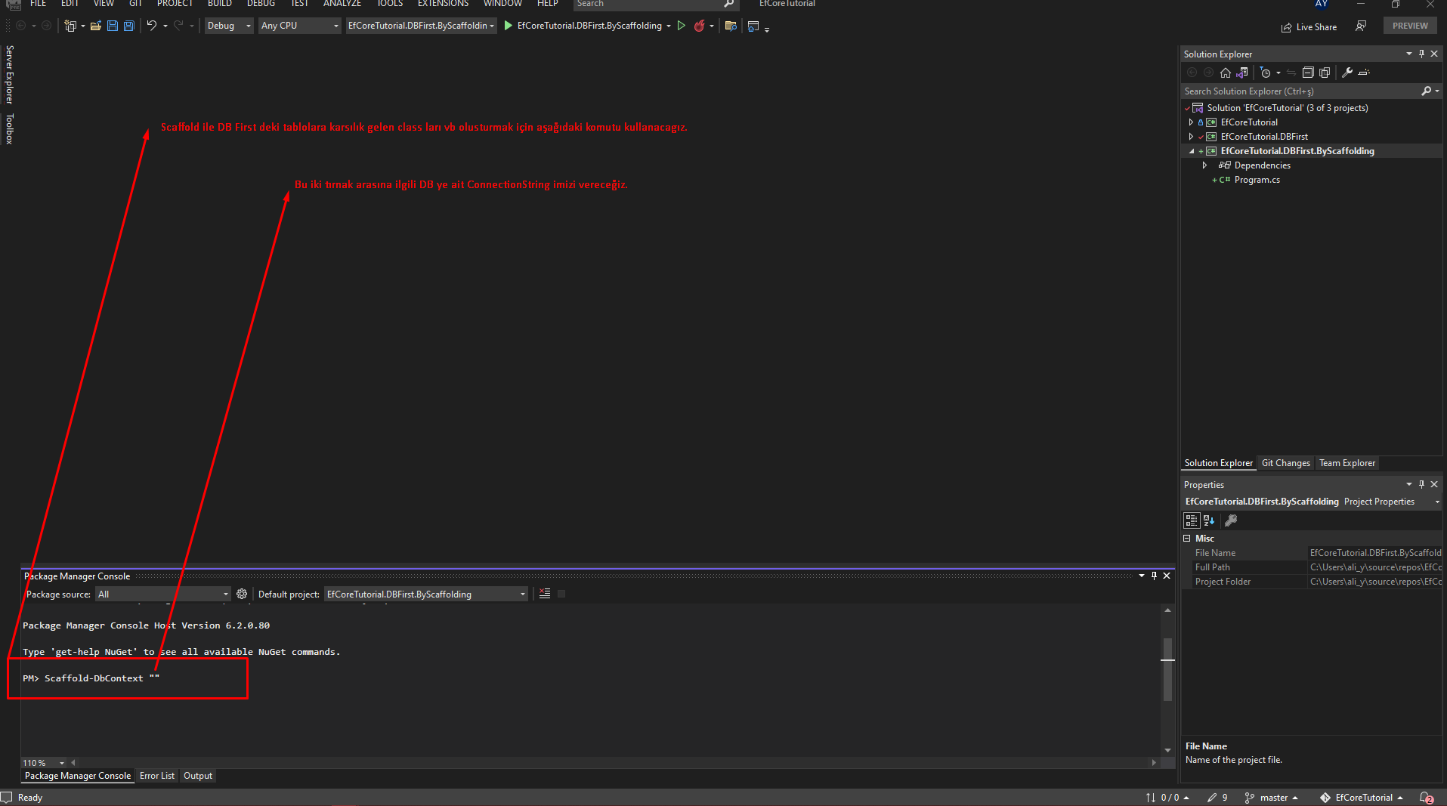Open the solution configuration dropdown showing Debug
Screen dimensions: 1447x806
[228, 26]
